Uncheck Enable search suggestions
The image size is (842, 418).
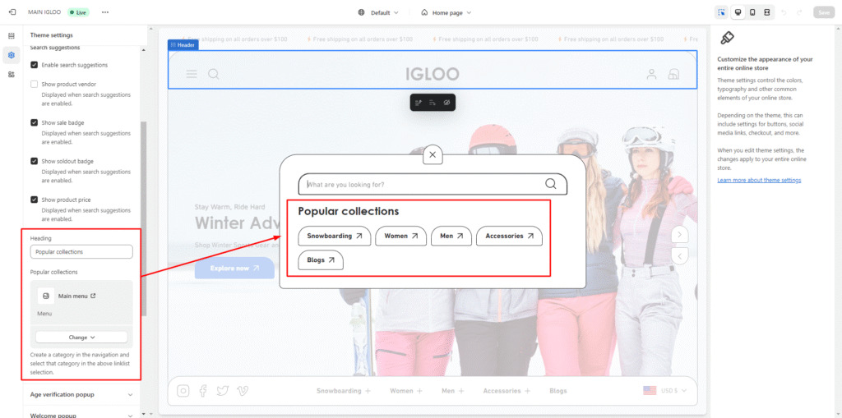[35, 65]
